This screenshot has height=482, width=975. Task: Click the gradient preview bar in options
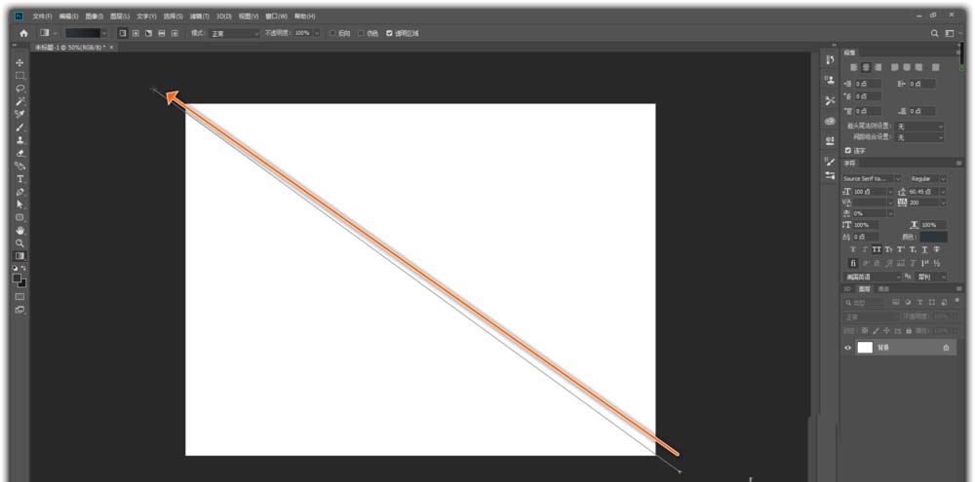click(x=83, y=33)
